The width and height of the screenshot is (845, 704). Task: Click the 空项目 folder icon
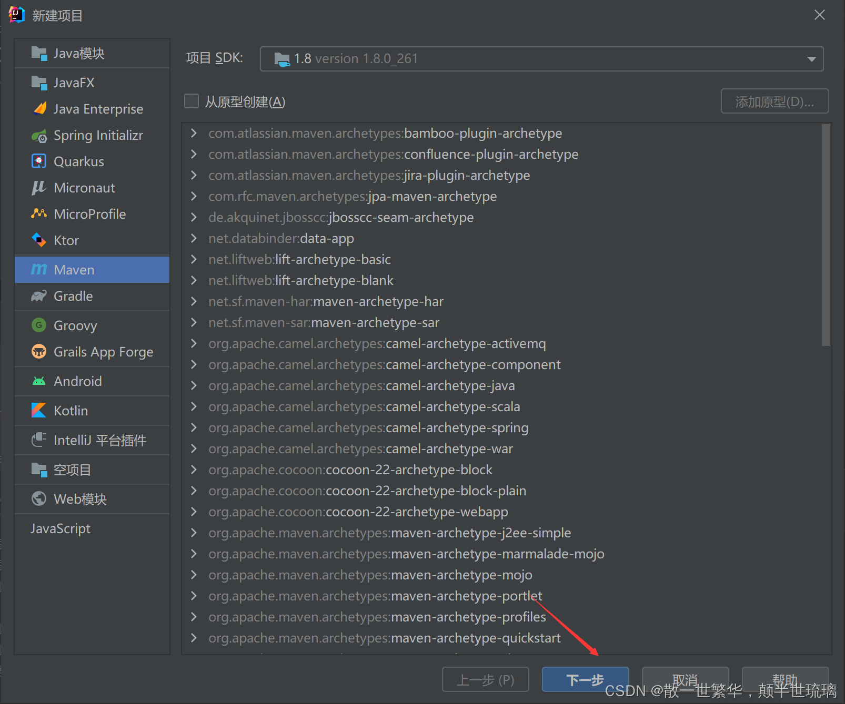(39, 470)
